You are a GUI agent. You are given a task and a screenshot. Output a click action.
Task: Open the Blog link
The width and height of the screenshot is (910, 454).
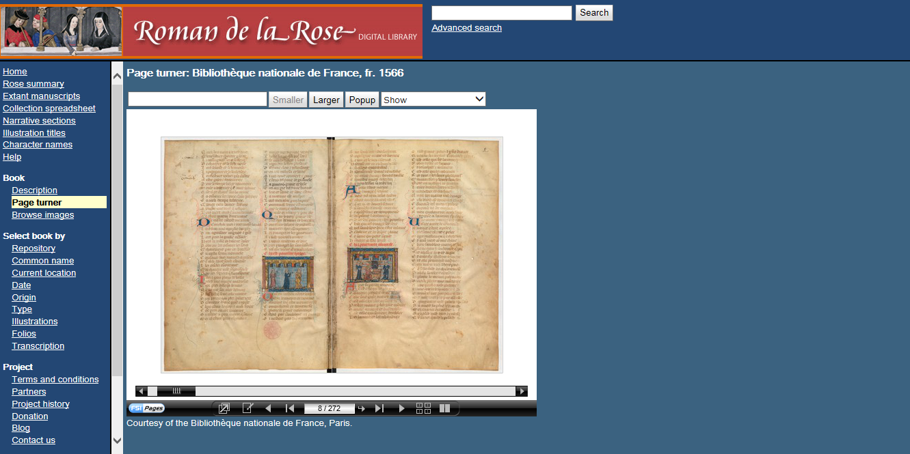21,428
